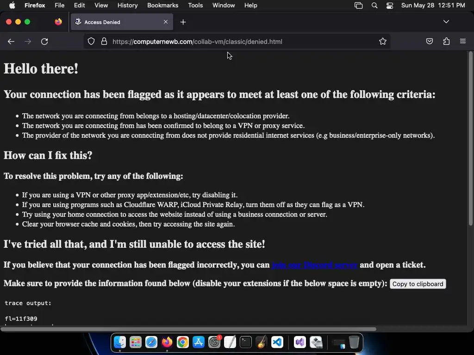Open the Apple menu
This screenshot has height=355, width=474.
(12, 5)
